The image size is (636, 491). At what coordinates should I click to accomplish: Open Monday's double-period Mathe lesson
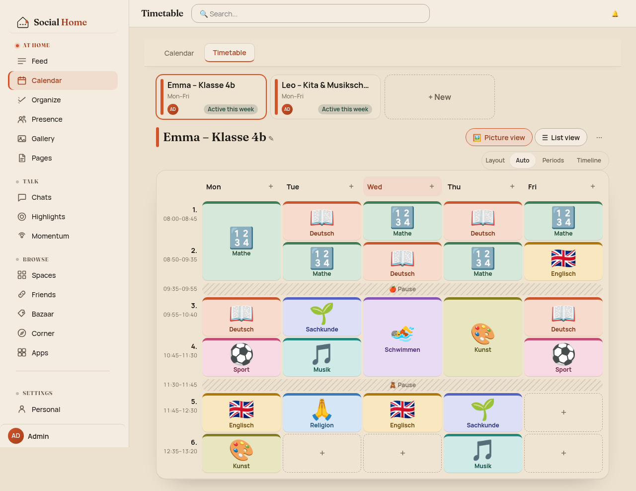pyautogui.click(x=241, y=241)
